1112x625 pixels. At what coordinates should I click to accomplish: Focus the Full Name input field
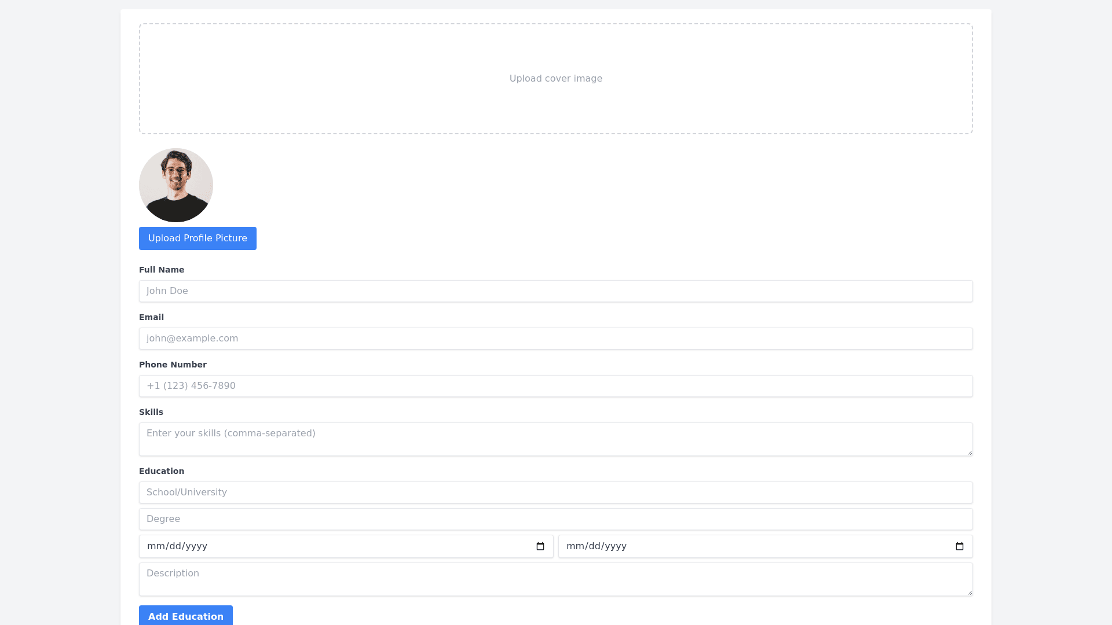(556, 291)
